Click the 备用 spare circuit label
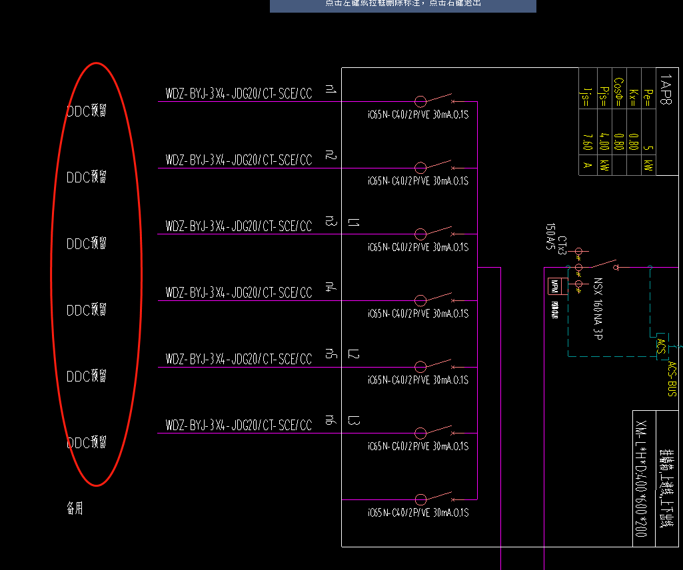This screenshot has height=570, width=683. (75, 508)
